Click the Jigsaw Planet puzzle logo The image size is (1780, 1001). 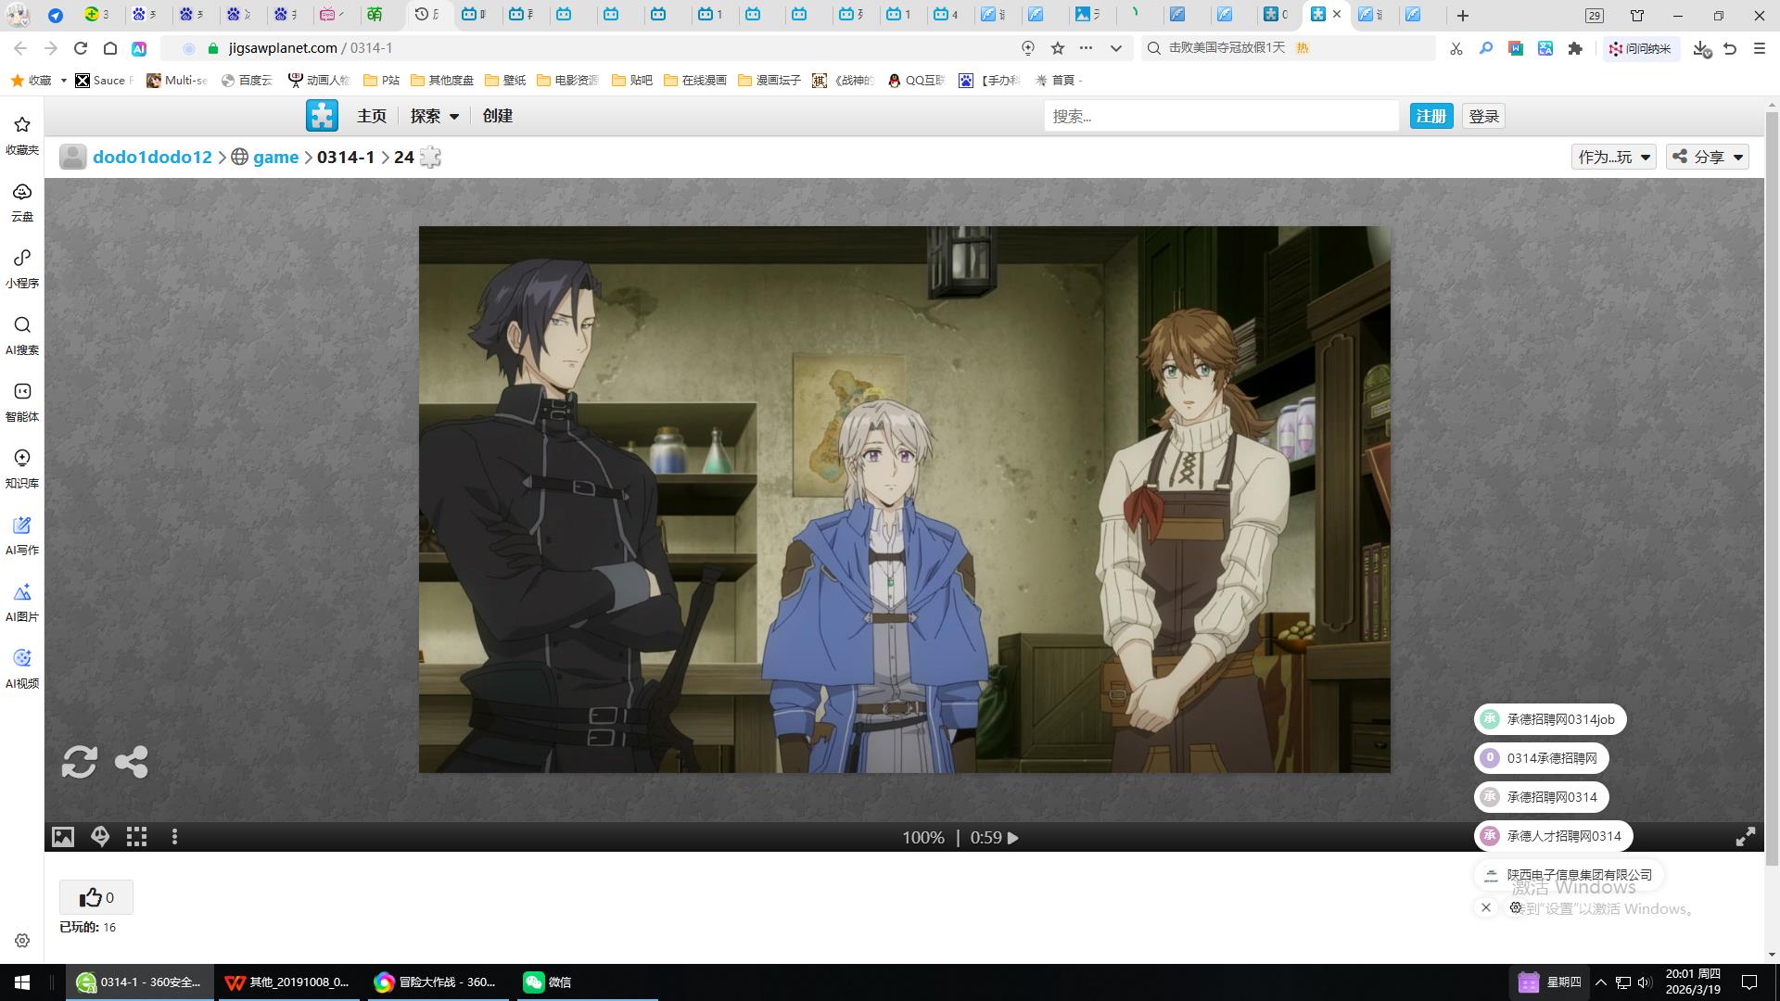[x=322, y=116]
